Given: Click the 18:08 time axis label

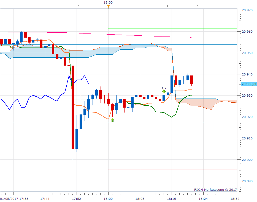Looking at the screenshot, I should tap(140, 199).
